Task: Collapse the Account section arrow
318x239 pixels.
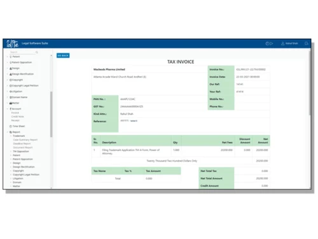Action: pyautogui.click(x=8, y=109)
